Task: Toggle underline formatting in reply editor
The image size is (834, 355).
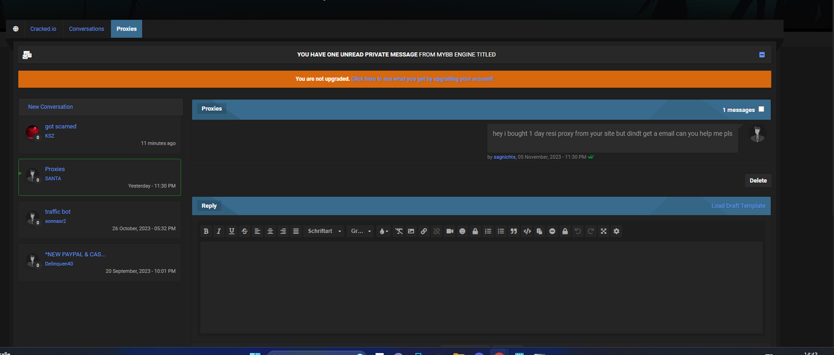Action: pyautogui.click(x=231, y=231)
